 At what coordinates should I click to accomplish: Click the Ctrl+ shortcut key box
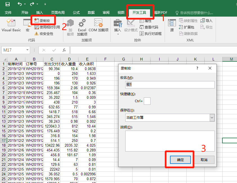[147, 101]
